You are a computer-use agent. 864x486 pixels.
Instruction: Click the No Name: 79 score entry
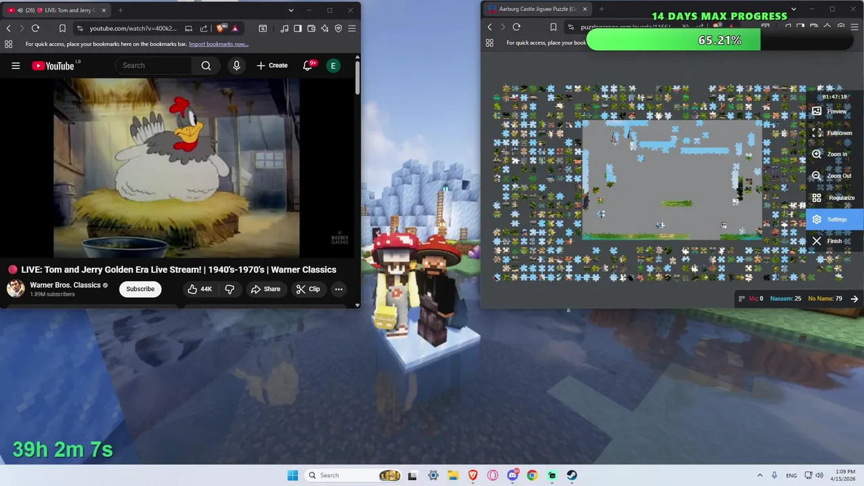click(825, 298)
